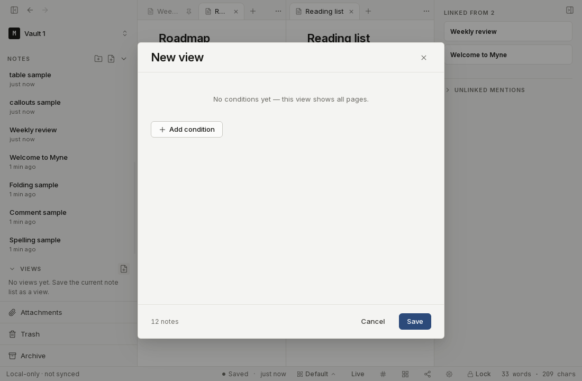Click the Vault 1 logo icon
The width and height of the screenshot is (582, 381).
pos(14,33)
